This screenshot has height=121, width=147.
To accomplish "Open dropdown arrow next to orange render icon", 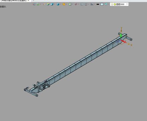I will coord(66,4).
